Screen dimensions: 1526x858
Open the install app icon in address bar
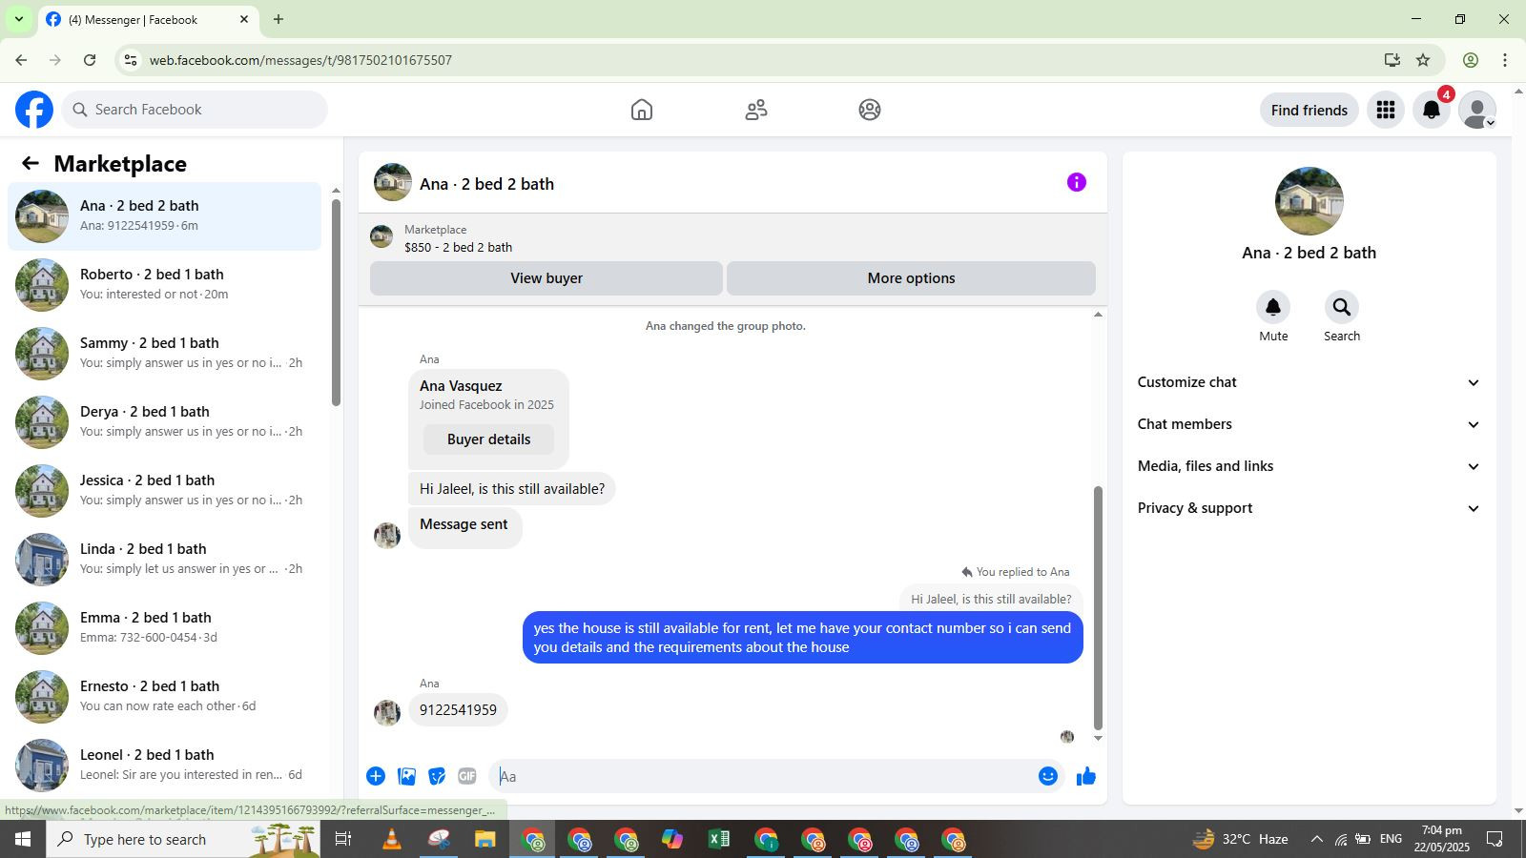click(x=1392, y=60)
